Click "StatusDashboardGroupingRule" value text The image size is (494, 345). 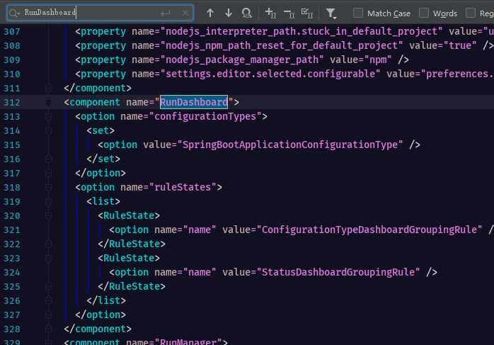[338, 272]
